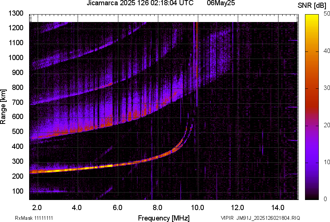This screenshot has height=222, width=330.
Task: Click the faint echo at 100 km near 2 MHz
Action: point(41,191)
